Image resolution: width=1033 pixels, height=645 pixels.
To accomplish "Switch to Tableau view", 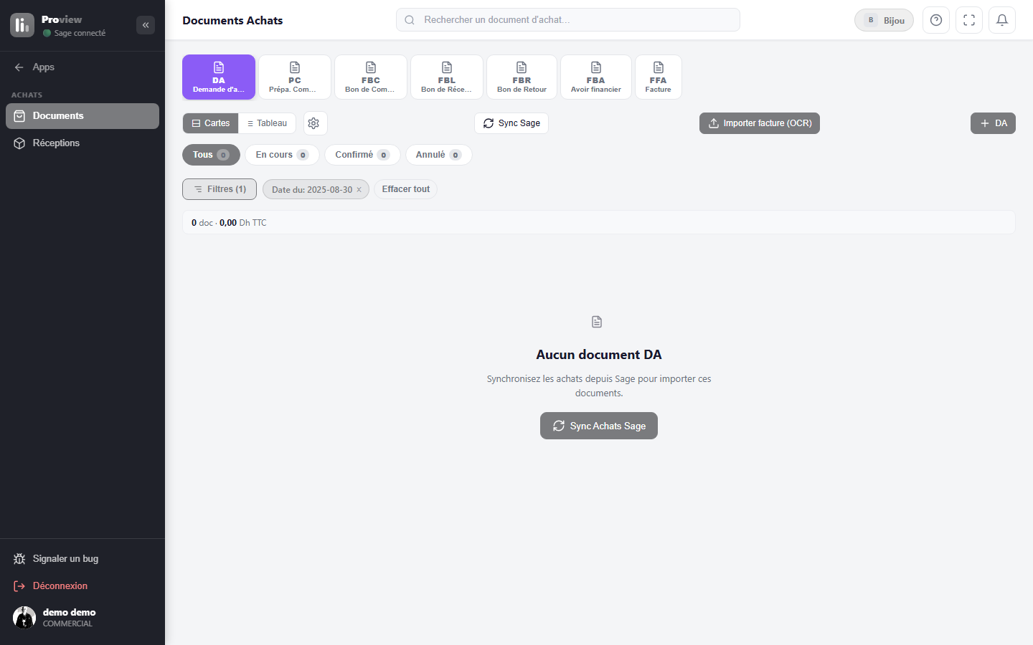I will tap(267, 123).
